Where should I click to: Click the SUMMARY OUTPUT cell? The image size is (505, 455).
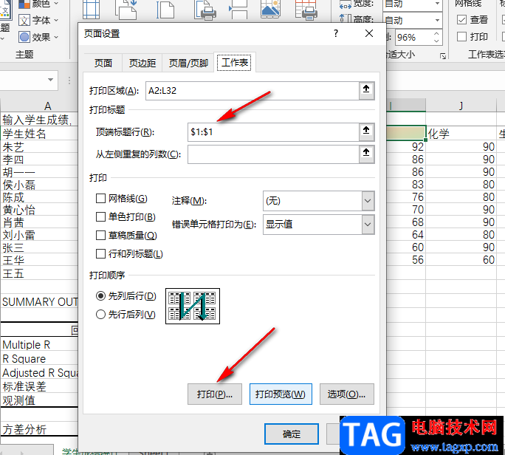click(x=39, y=302)
